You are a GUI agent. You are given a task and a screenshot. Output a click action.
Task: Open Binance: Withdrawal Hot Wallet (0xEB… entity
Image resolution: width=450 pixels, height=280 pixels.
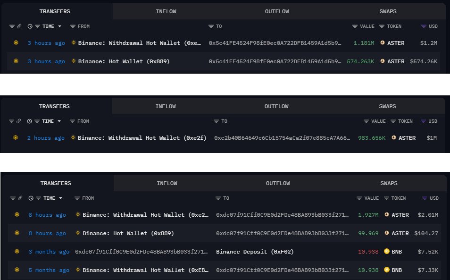pyautogui.click(x=145, y=270)
